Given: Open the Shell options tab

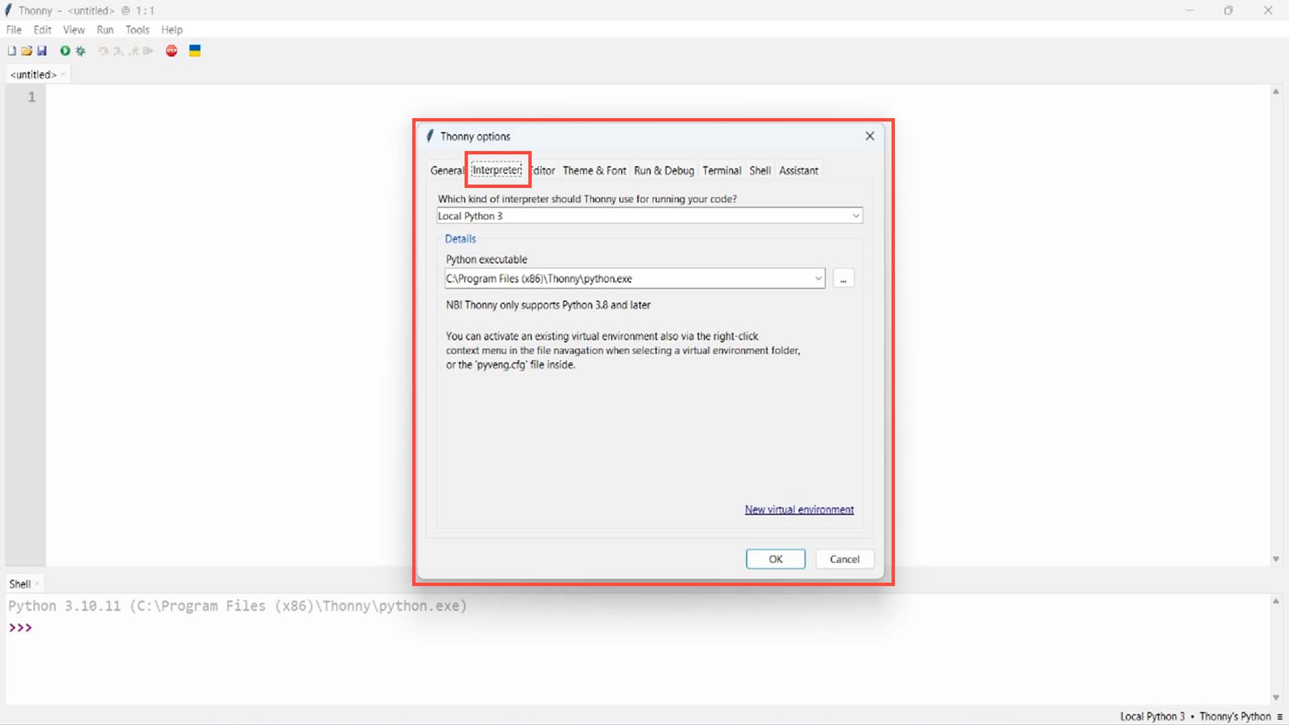Looking at the screenshot, I should tap(760, 171).
